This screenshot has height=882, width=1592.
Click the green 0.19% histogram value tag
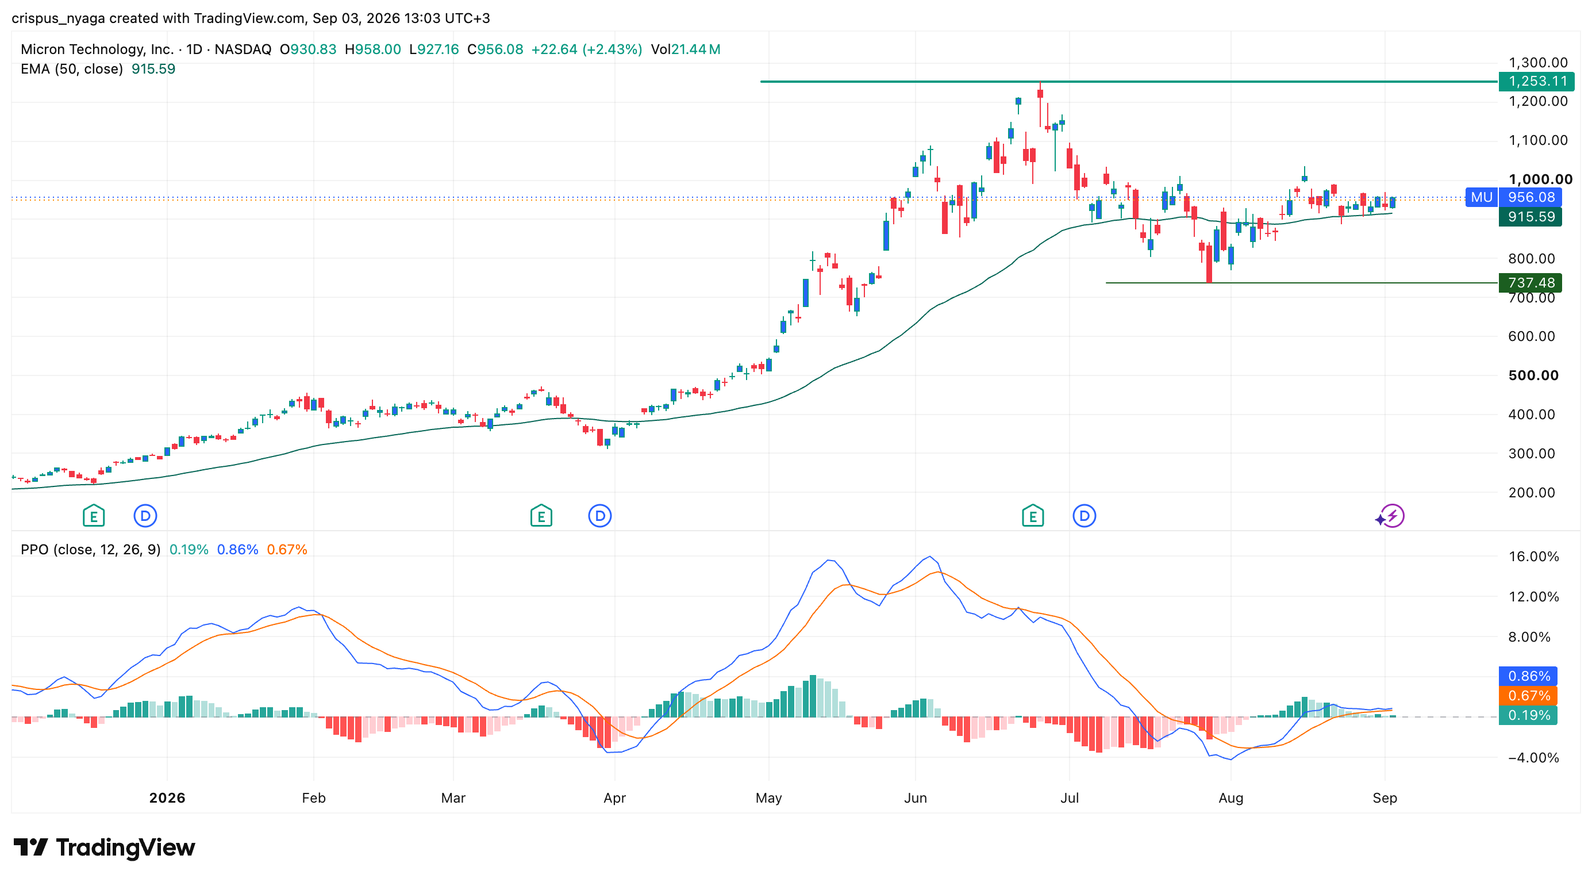pyautogui.click(x=1528, y=715)
